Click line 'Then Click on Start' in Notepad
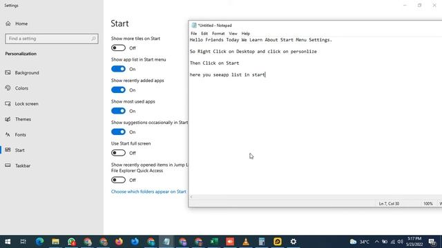Screen dimensions: 442x248 (214, 63)
